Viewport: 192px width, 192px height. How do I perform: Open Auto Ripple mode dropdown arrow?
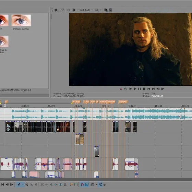tap(96, 184)
